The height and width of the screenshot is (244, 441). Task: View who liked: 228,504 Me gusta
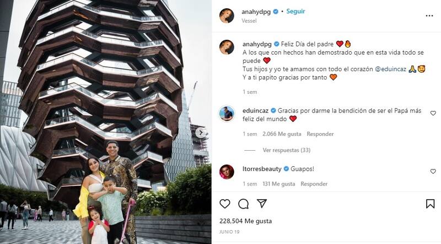245,221
